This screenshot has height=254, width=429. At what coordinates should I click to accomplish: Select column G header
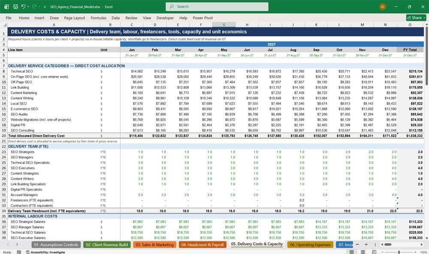pyautogui.click(x=224, y=24)
